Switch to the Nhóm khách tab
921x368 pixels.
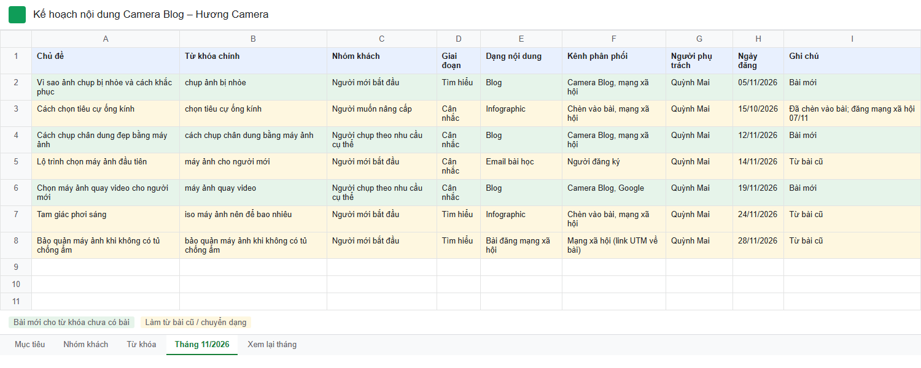[86, 345]
